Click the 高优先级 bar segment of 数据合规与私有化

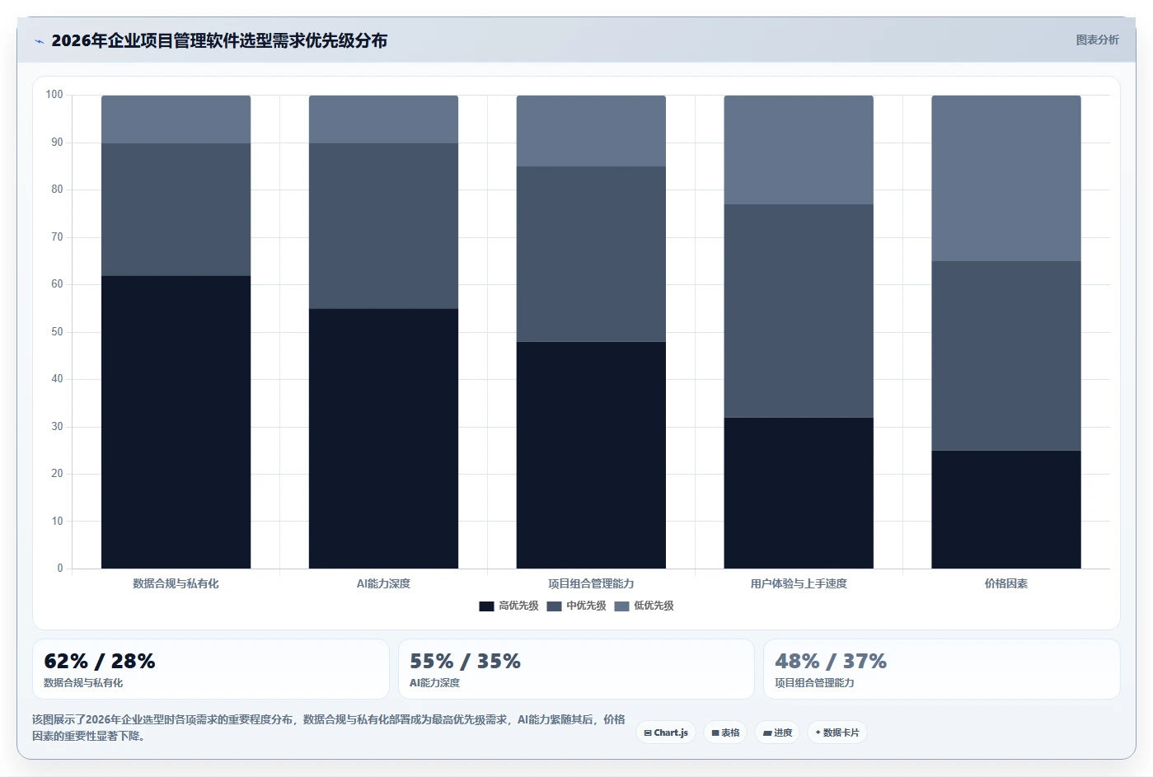pos(176,422)
